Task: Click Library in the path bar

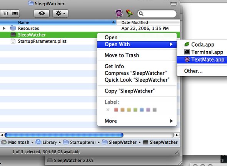Action: click(46, 143)
